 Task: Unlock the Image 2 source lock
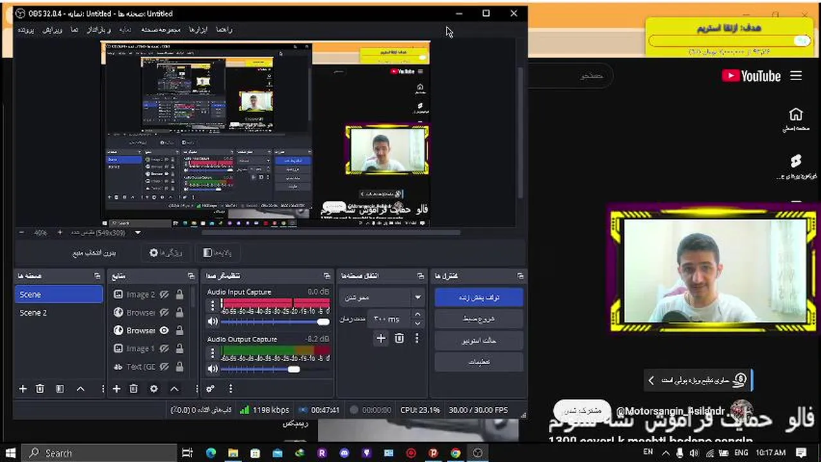179,295
